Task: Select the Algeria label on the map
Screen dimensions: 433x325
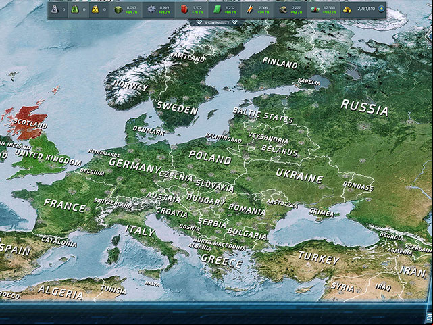Action: pos(60,292)
